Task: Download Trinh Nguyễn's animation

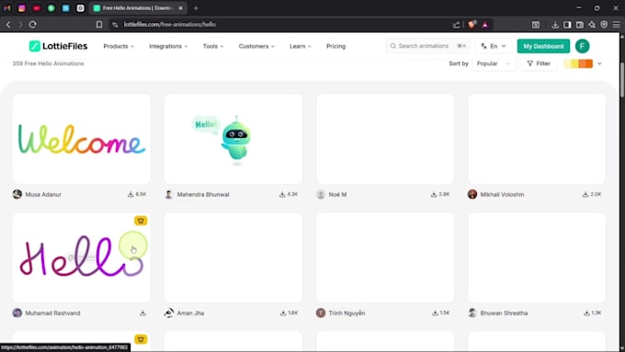Action: pos(440,313)
